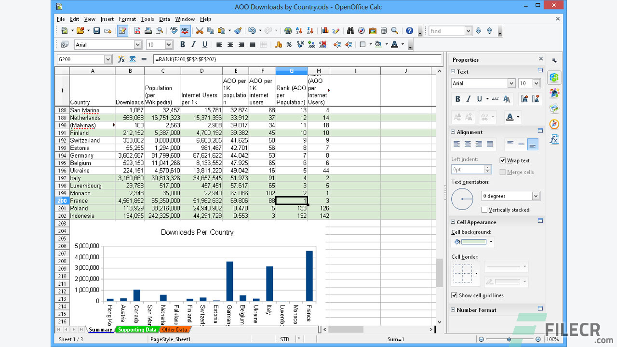Switch to the Older Data sheet tab

click(x=174, y=330)
